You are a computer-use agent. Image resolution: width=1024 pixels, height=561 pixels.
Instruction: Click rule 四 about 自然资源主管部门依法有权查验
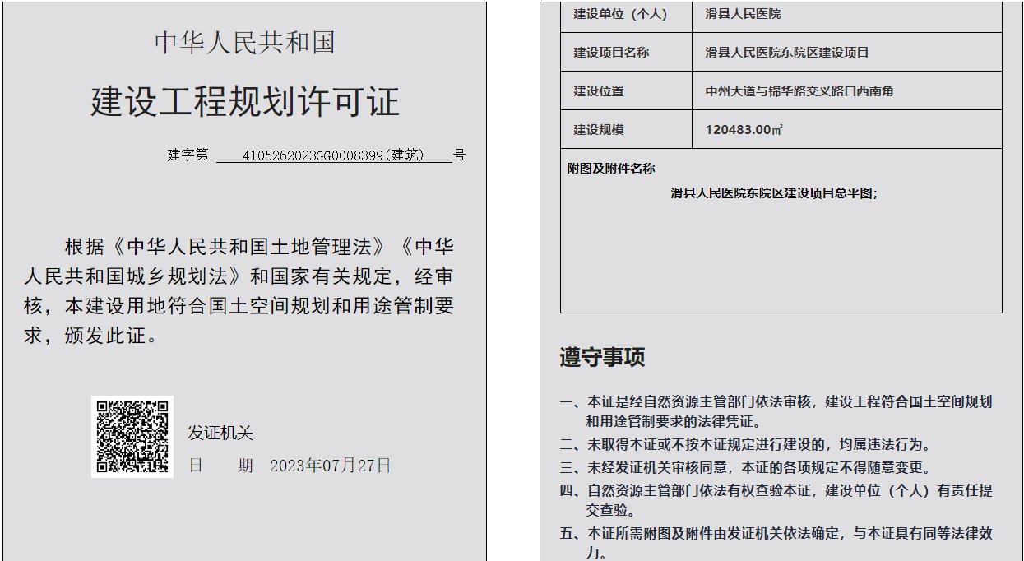tap(776, 500)
